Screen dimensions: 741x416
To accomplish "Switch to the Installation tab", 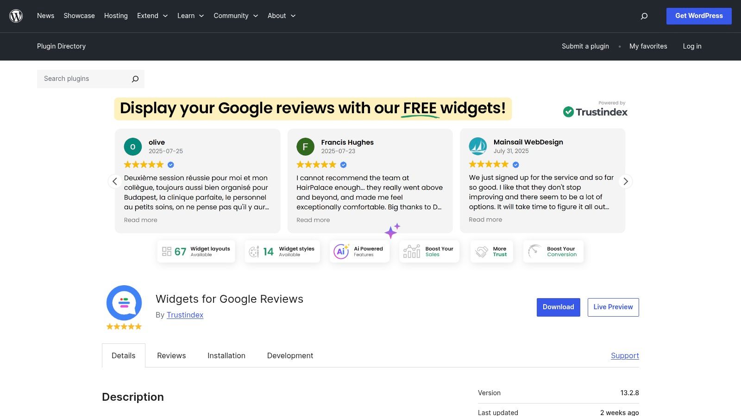I will click(x=226, y=355).
